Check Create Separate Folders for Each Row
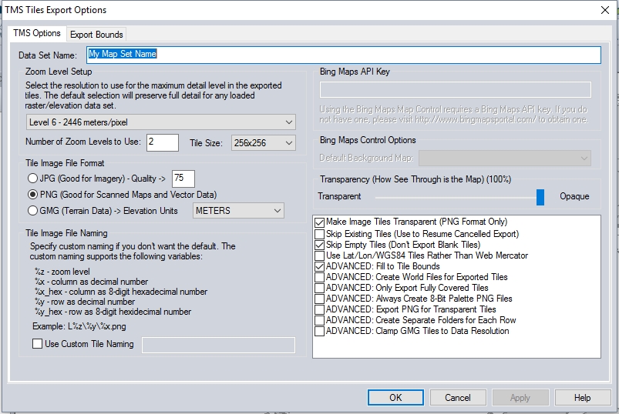Screen dimensions: 619x414 pyautogui.click(x=319, y=320)
